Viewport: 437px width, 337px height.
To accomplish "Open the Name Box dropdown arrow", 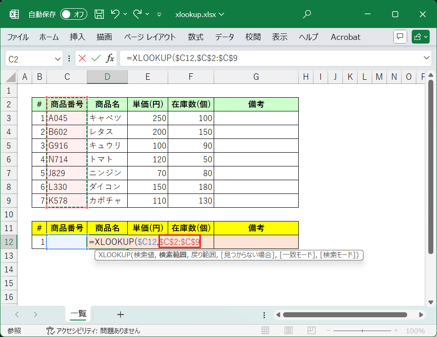I will coord(58,59).
